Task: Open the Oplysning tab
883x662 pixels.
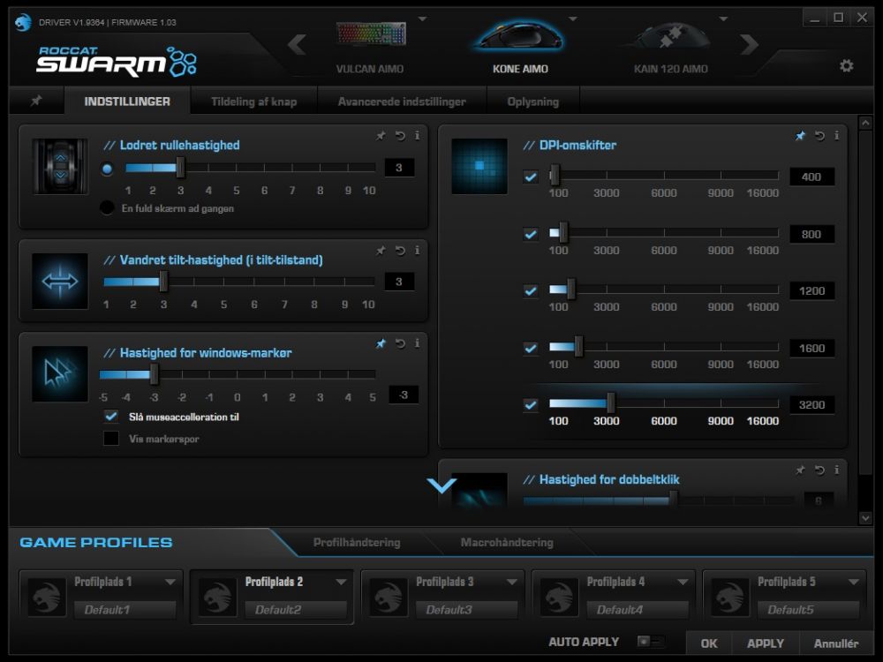Action: 532,102
